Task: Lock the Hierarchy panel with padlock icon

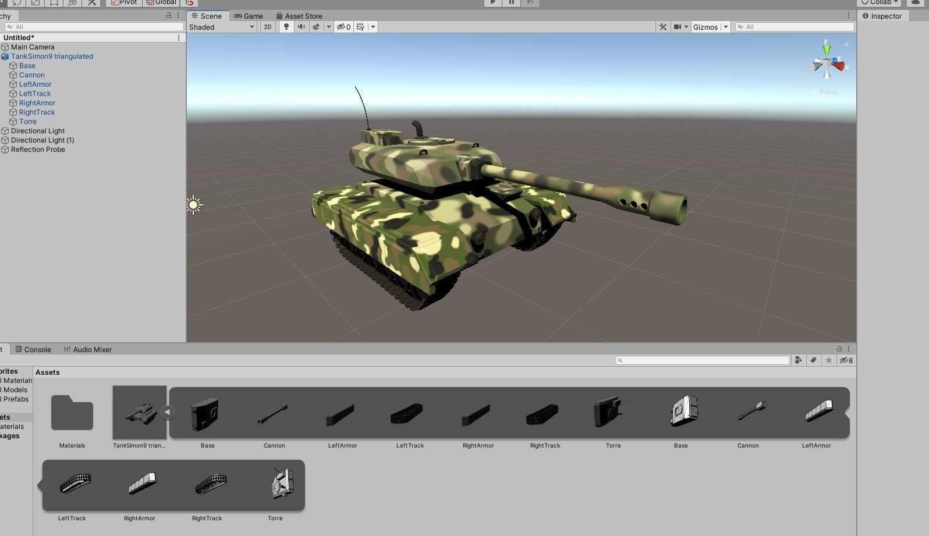Action: point(169,16)
